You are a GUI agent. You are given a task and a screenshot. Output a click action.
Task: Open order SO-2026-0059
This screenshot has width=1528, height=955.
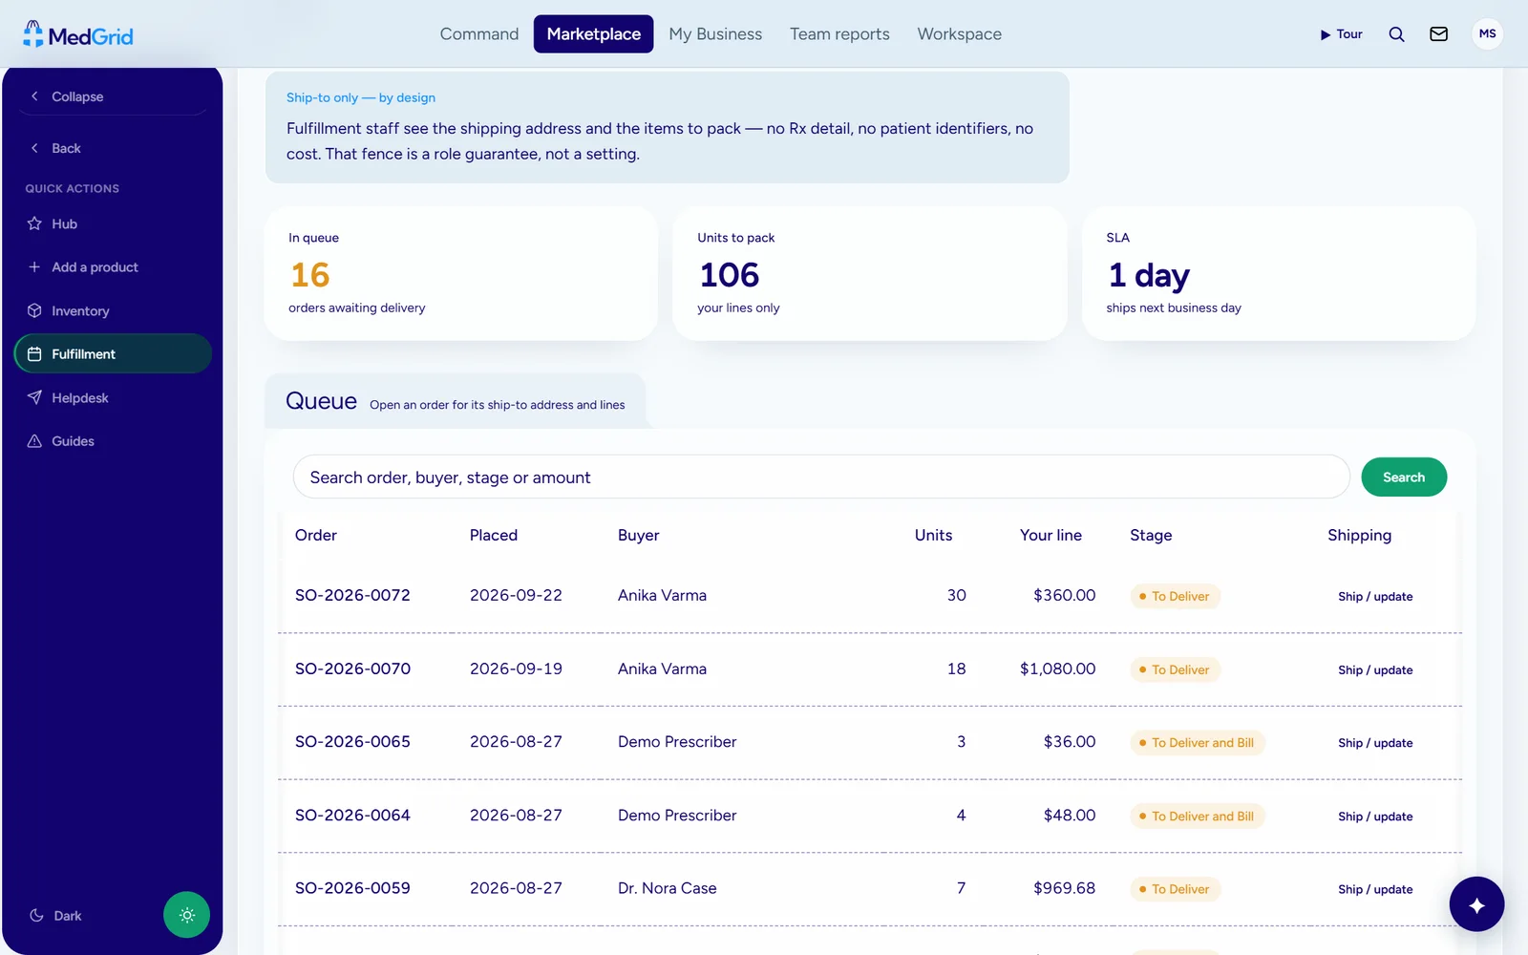[x=352, y=888]
